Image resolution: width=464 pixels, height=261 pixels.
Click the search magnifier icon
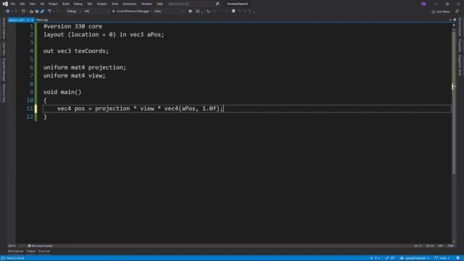[217, 4]
